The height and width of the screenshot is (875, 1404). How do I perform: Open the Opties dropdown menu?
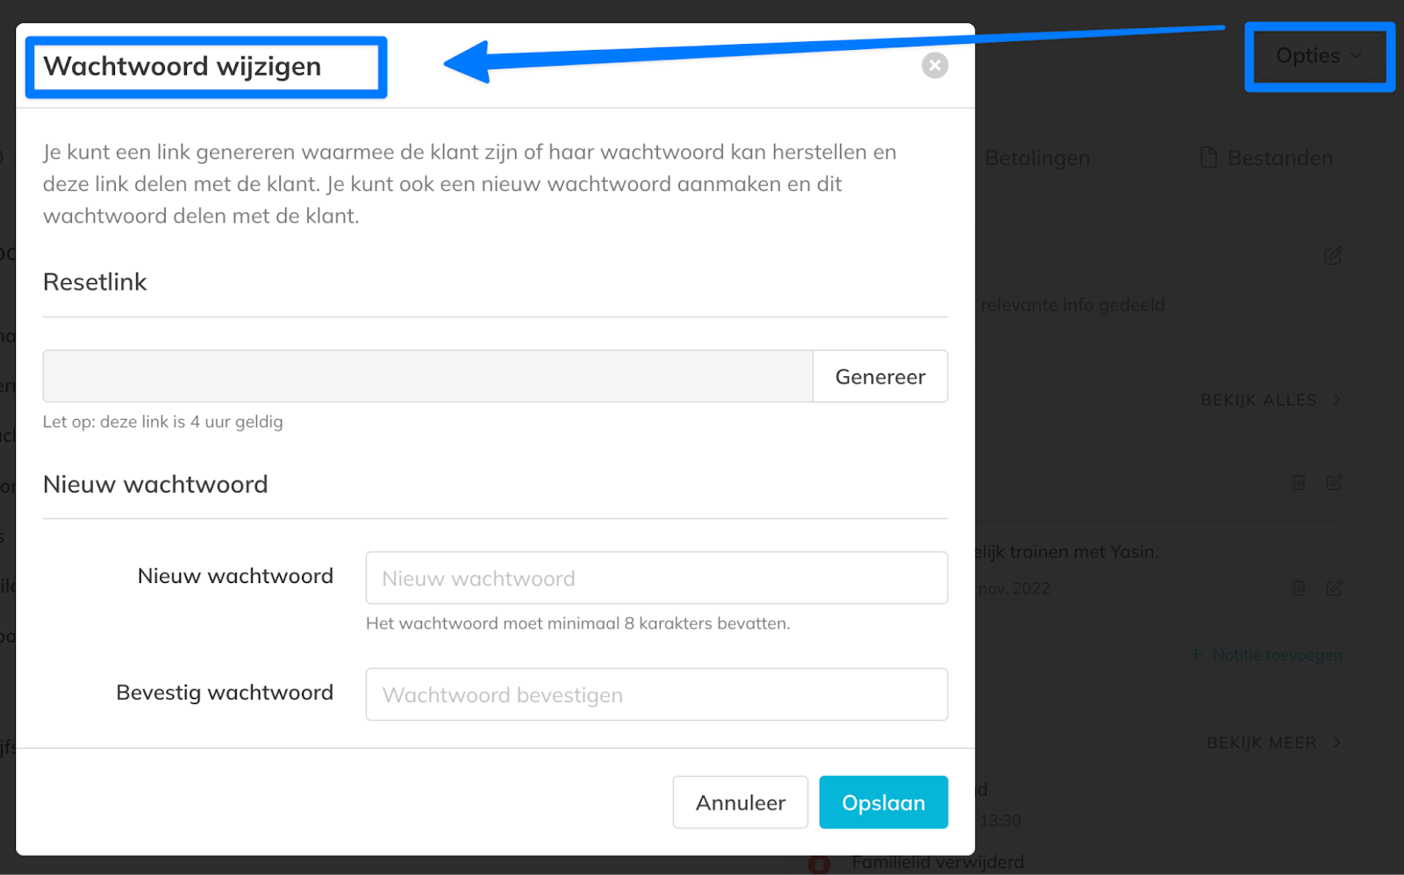click(1318, 56)
